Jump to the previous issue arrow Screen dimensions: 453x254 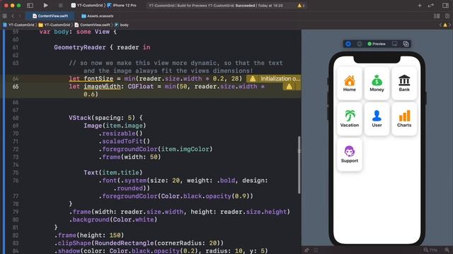(440, 25)
